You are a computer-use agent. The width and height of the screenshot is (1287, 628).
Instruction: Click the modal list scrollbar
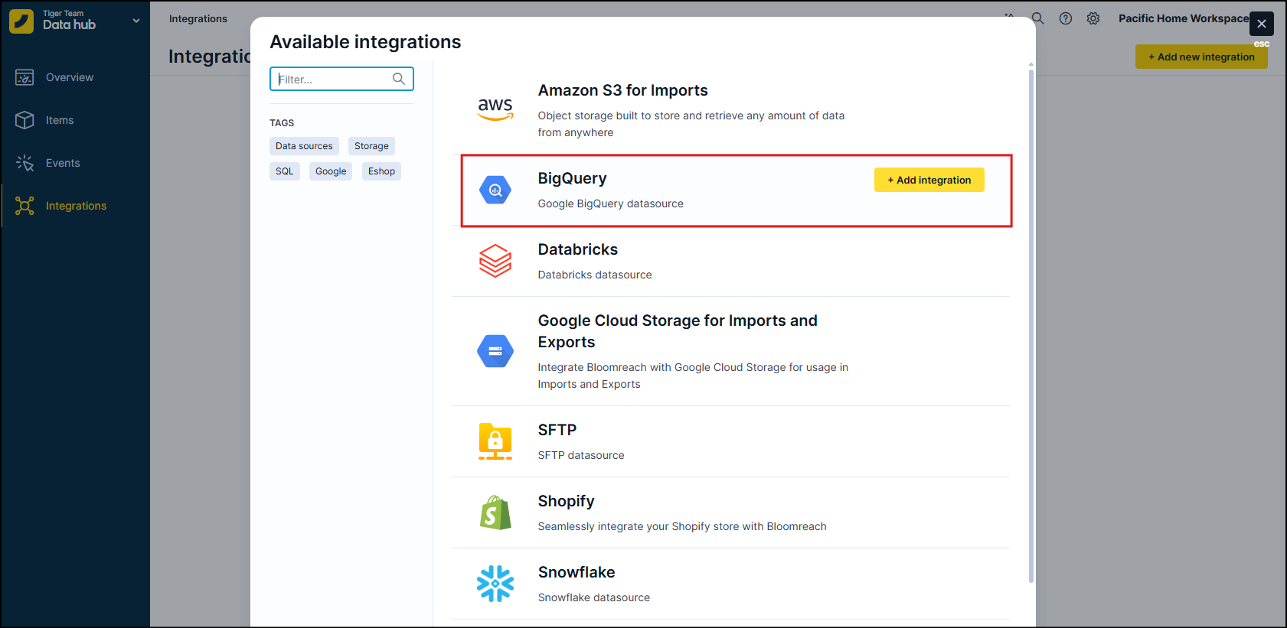pos(1031,325)
